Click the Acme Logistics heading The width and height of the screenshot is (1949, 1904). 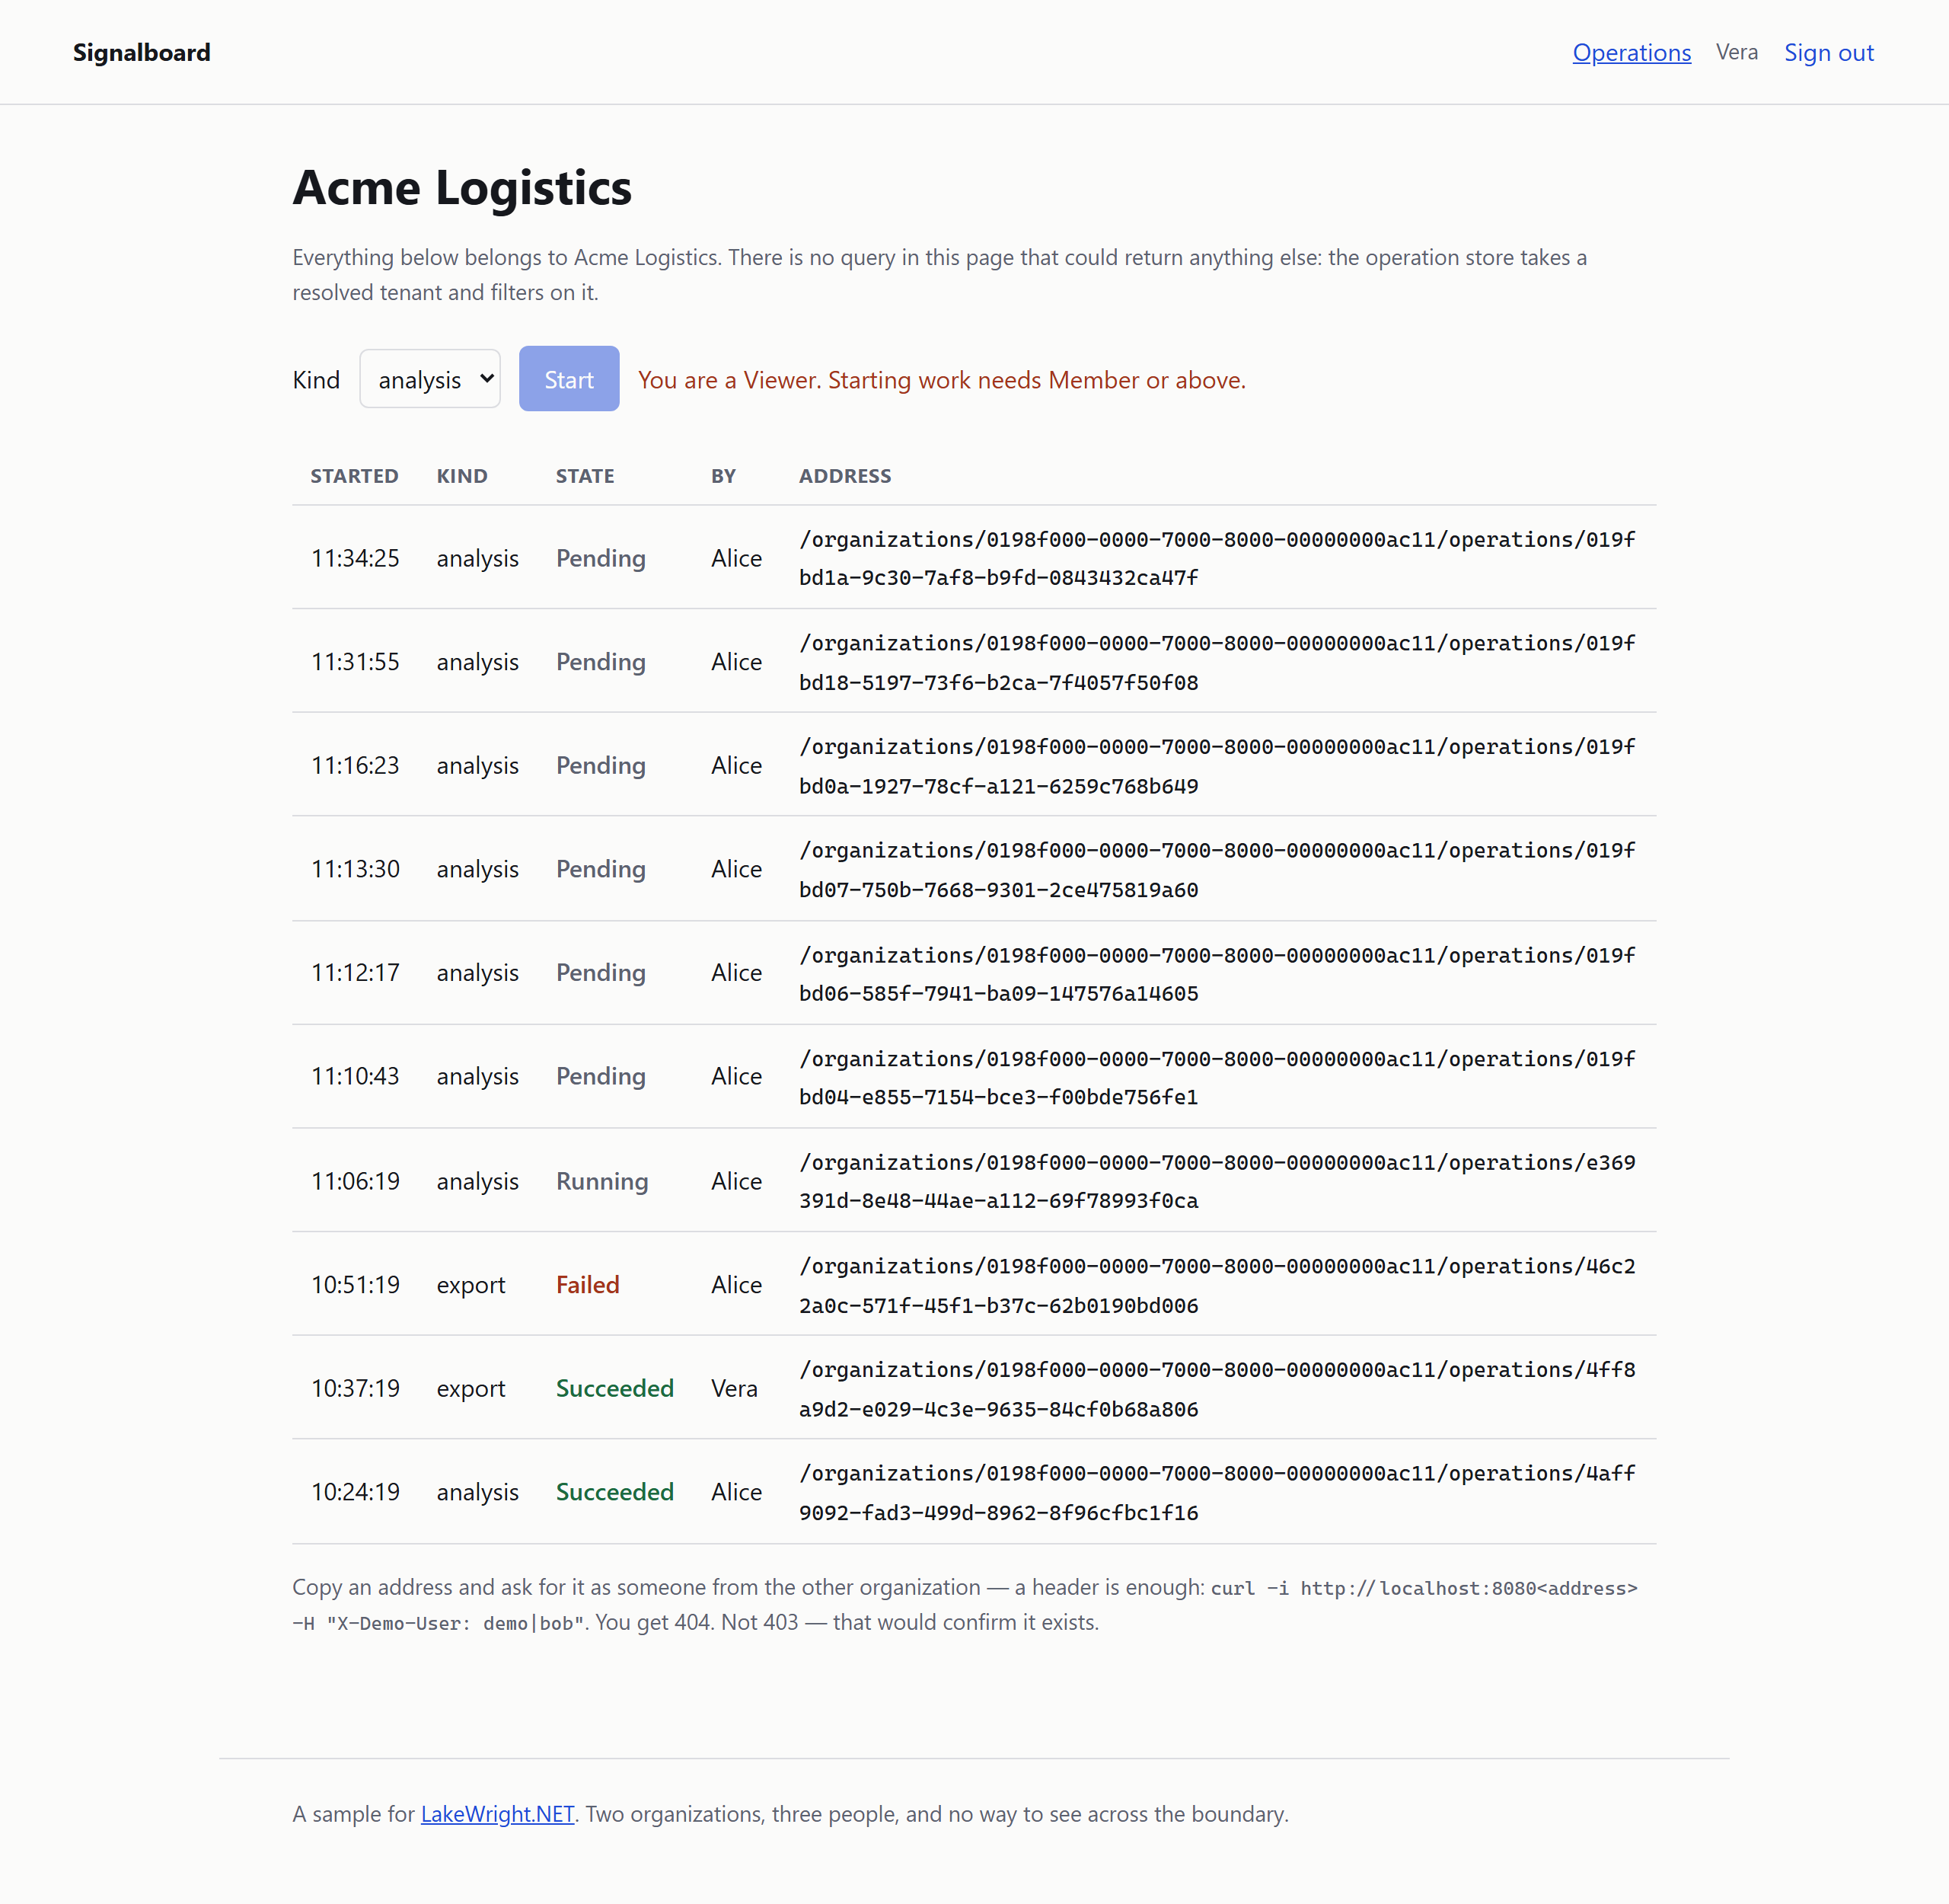[462, 188]
